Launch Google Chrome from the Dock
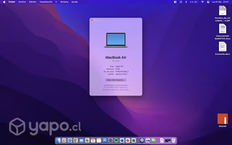 pos(76,140)
